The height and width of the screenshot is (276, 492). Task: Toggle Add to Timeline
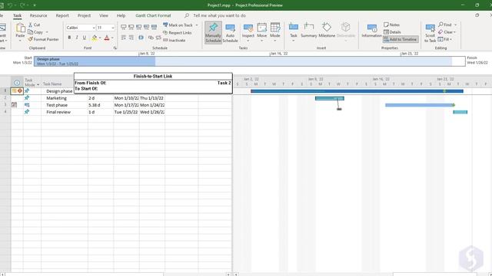click(401, 39)
